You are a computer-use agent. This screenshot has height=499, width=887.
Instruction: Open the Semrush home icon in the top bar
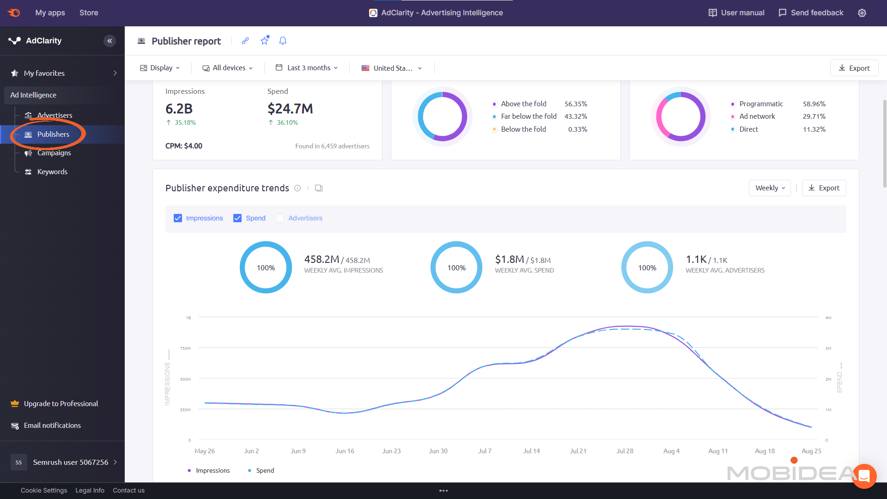tap(13, 12)
